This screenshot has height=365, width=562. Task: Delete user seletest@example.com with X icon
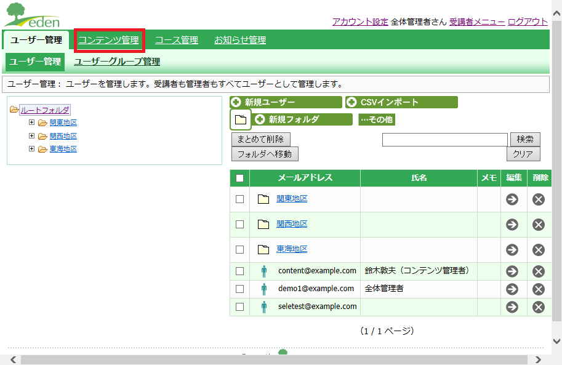pos(539,307)
